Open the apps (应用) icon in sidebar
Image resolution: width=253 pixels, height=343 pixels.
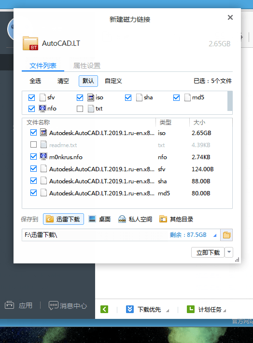click(9, 305)
